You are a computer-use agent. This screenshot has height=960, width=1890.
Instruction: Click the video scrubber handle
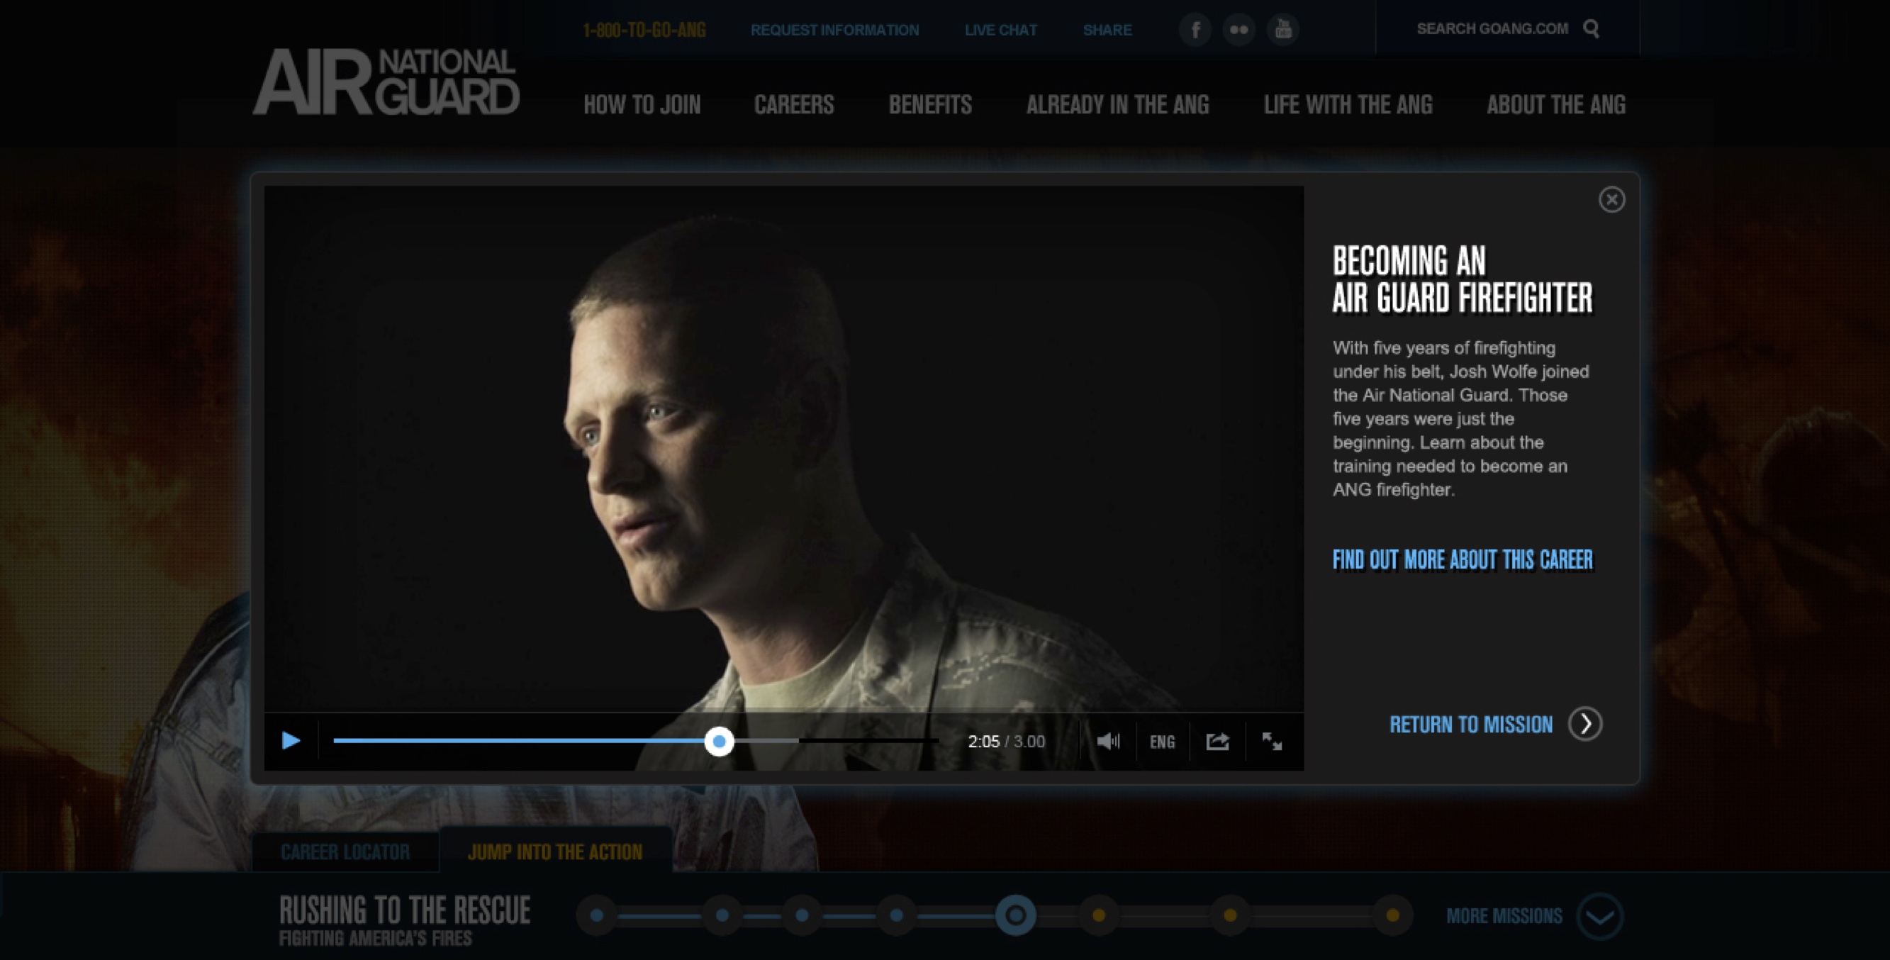tap(719, 742)
